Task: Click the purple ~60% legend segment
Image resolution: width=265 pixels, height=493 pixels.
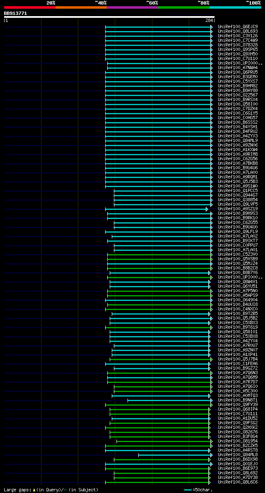Action: pyautogui.click(x=132, y=7)
